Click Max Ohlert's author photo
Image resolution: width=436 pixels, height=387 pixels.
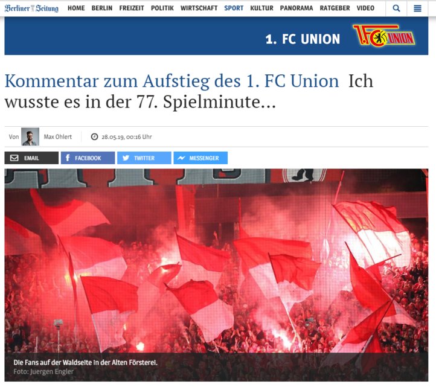pyautogui.click(x=30, y=136)
